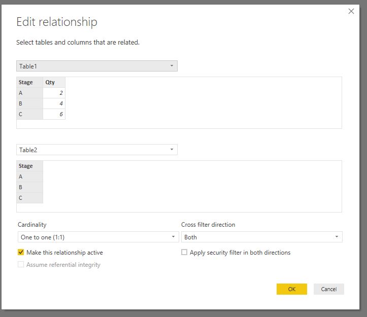Click the Qty value 4 cell

click(54, 103)
